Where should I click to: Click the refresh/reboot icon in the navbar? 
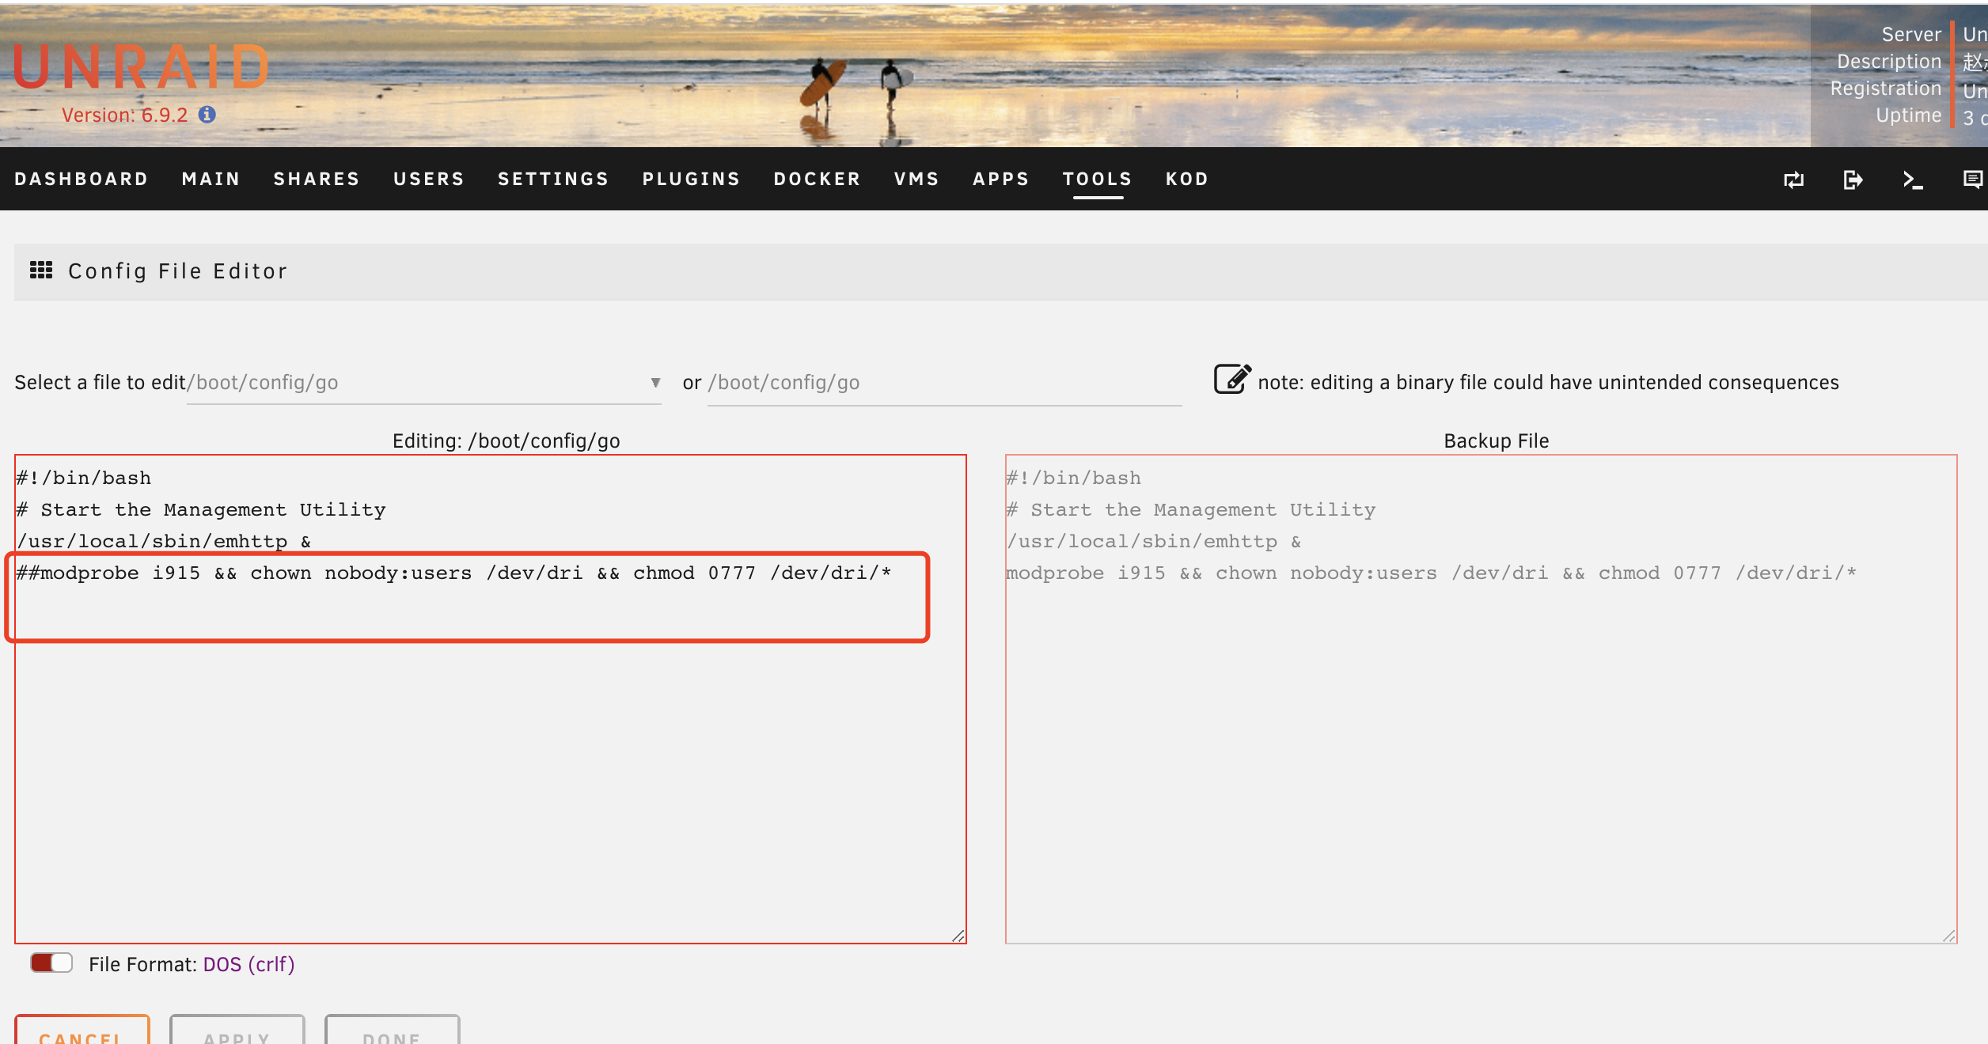tap(1793, 180)
